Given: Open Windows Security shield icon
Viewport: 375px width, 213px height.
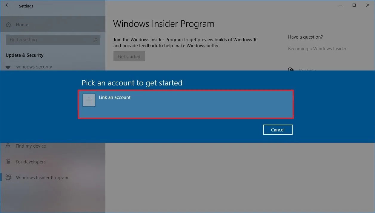Looking at the screenshot, I should (x=8, y=67).
